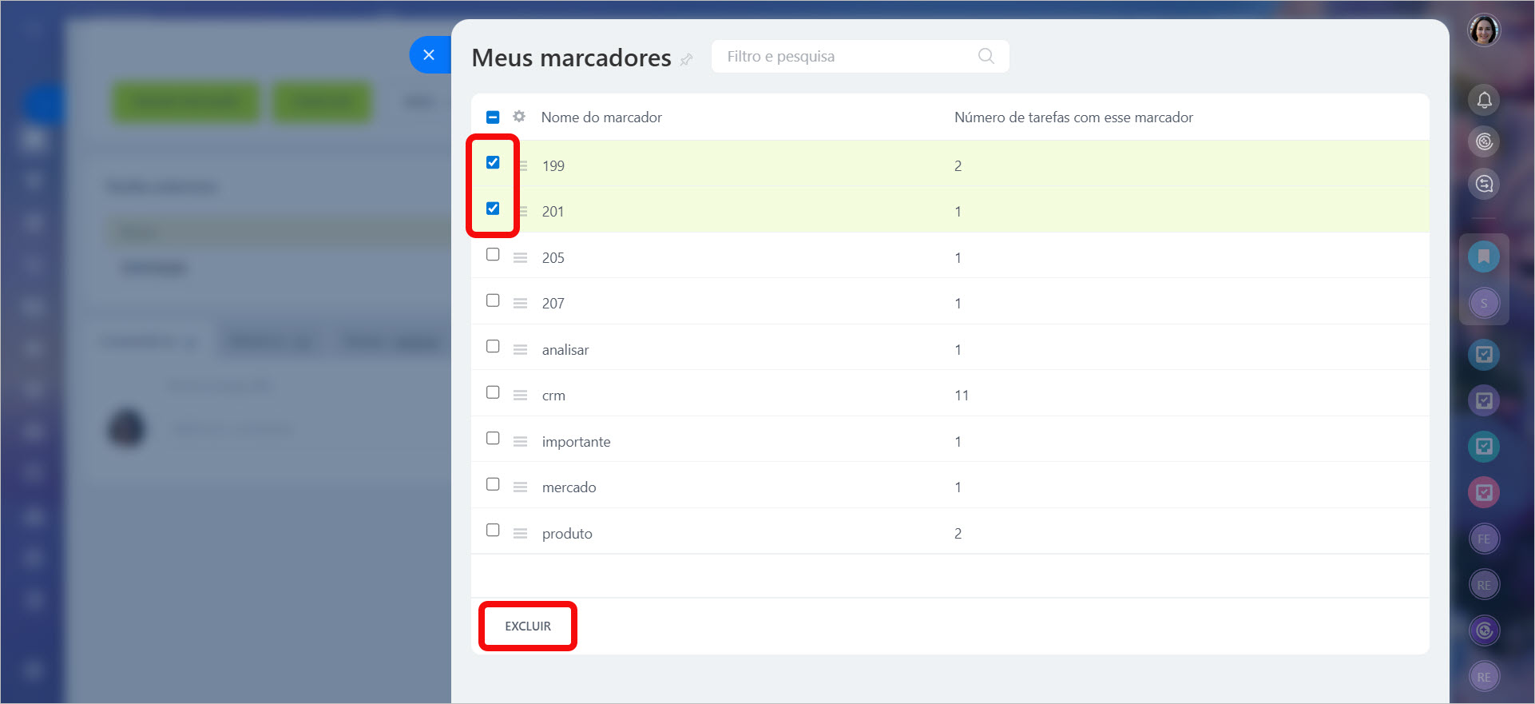Click the task count 2 for produto
The width and height of the screenshot is (1535, 704).
[x=958, y=534]
